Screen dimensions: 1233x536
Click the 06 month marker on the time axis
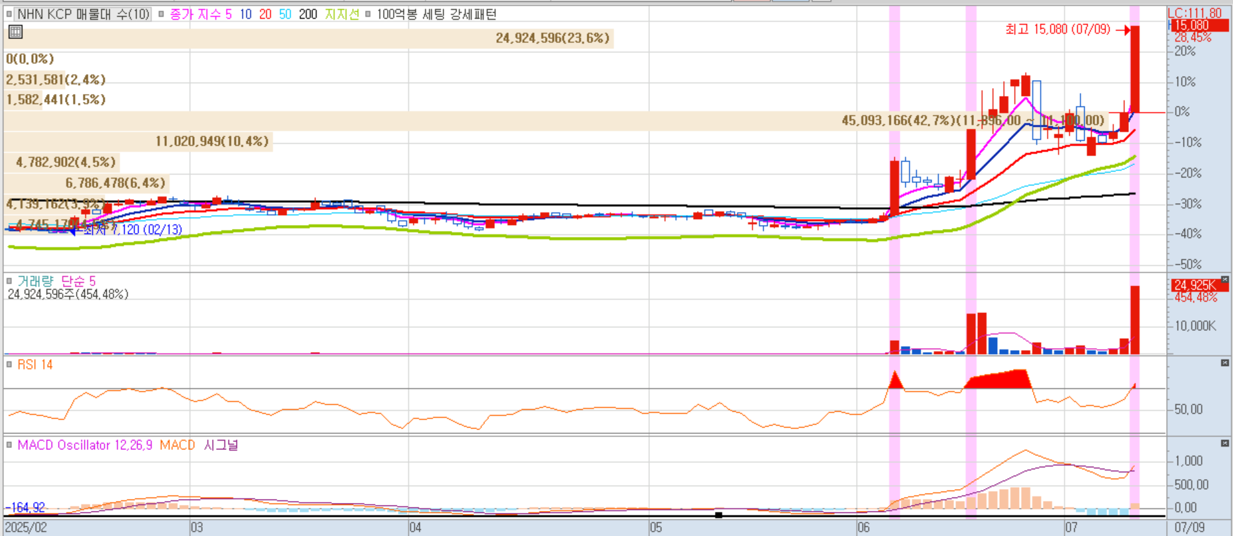pos(863,527)
